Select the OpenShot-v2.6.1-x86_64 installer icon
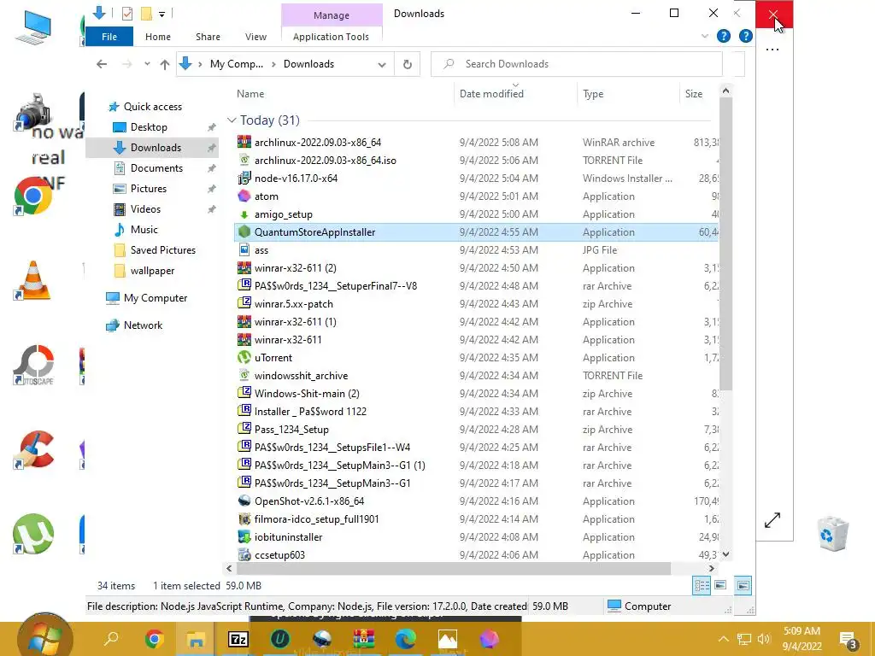Viewport: 875px width, 656px height. click(244, 501)
